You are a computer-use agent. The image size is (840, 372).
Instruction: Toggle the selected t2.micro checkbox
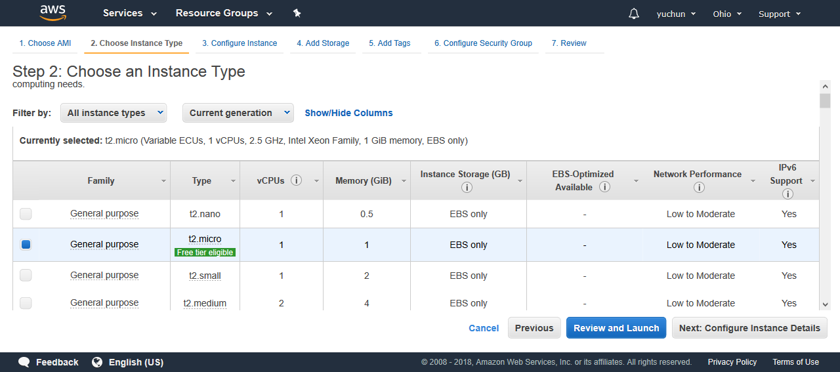(26, 245)
